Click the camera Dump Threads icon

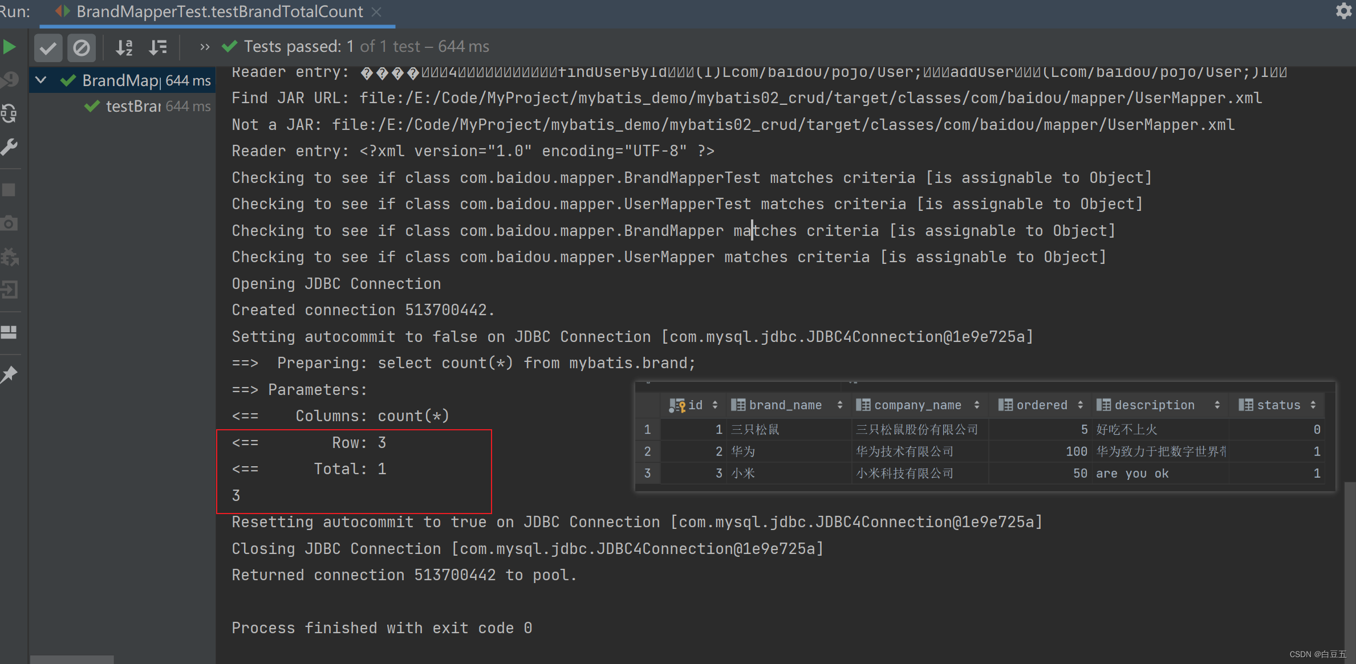pyautogui.click(x=9, y=223)
